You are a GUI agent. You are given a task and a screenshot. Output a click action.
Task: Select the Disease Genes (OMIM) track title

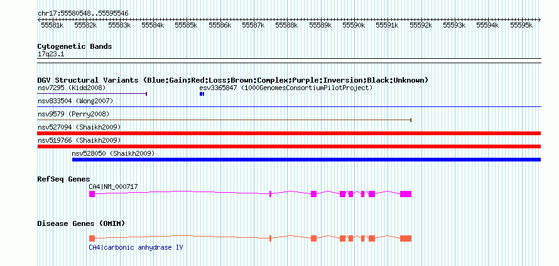coord(81,223)
